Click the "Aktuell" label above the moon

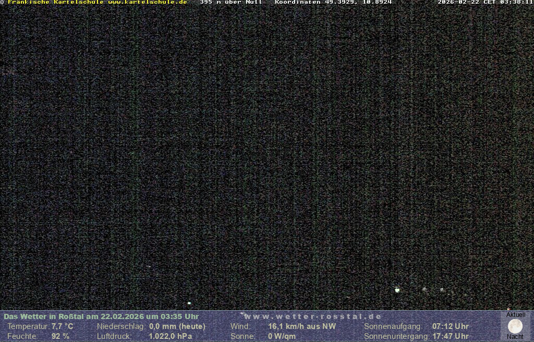[x=516, y=315]
